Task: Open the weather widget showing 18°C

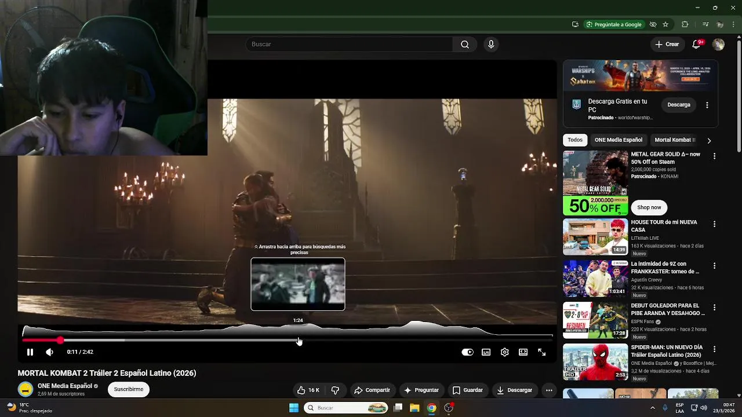Action: pos(29,408)
